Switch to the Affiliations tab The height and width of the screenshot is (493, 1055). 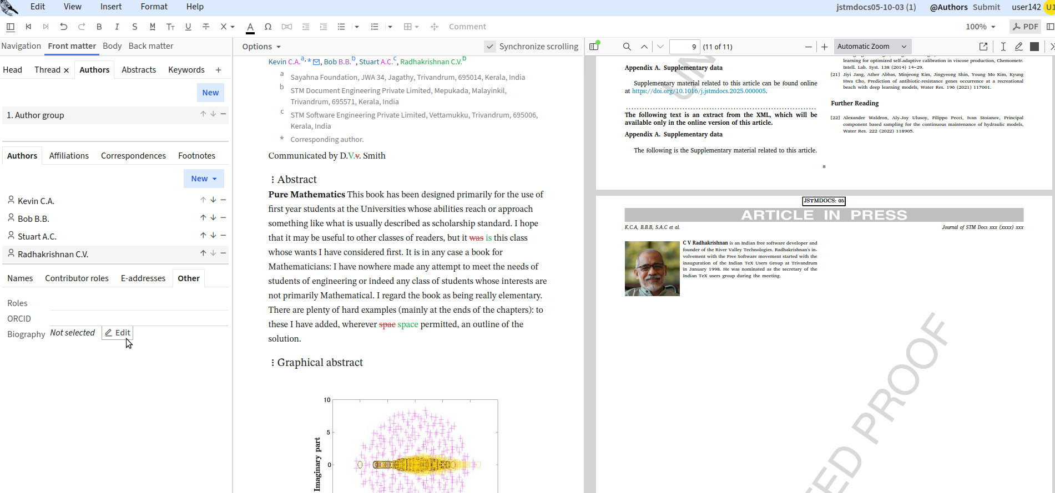click(69, 156)
